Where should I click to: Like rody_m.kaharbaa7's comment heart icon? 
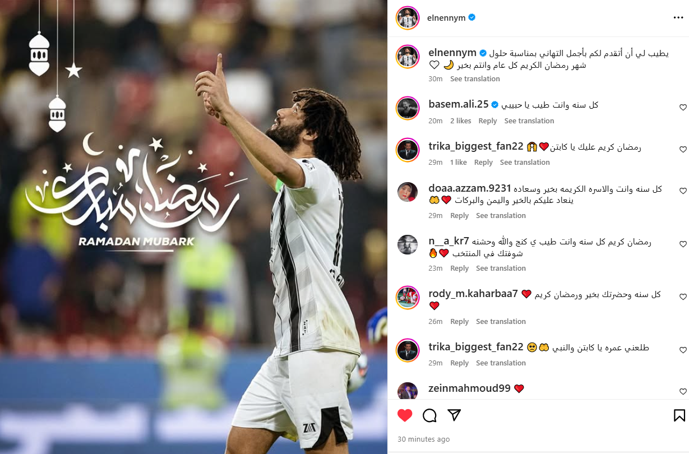point(683,297)
